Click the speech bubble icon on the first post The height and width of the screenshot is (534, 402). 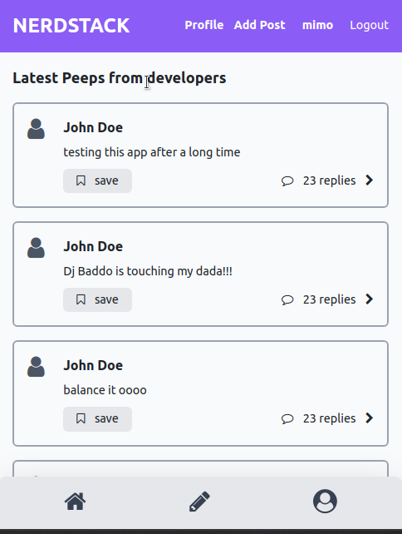click(287, 180)
